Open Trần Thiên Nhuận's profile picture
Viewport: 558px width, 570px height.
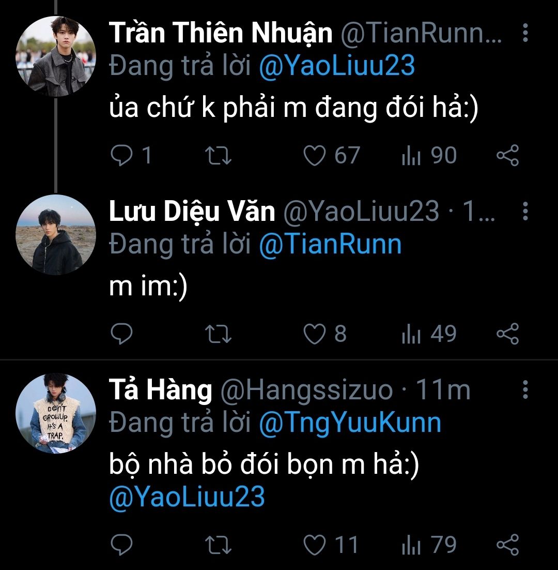56,57
